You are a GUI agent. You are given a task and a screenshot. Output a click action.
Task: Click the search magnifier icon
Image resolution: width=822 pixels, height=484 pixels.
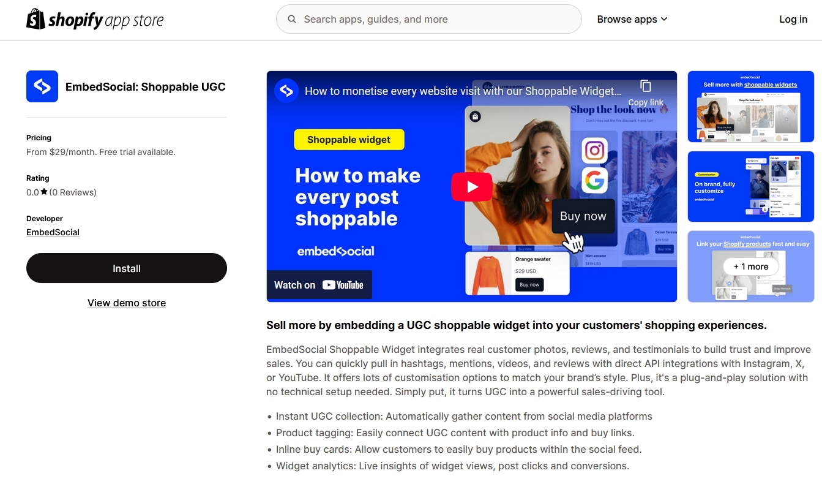292,19
